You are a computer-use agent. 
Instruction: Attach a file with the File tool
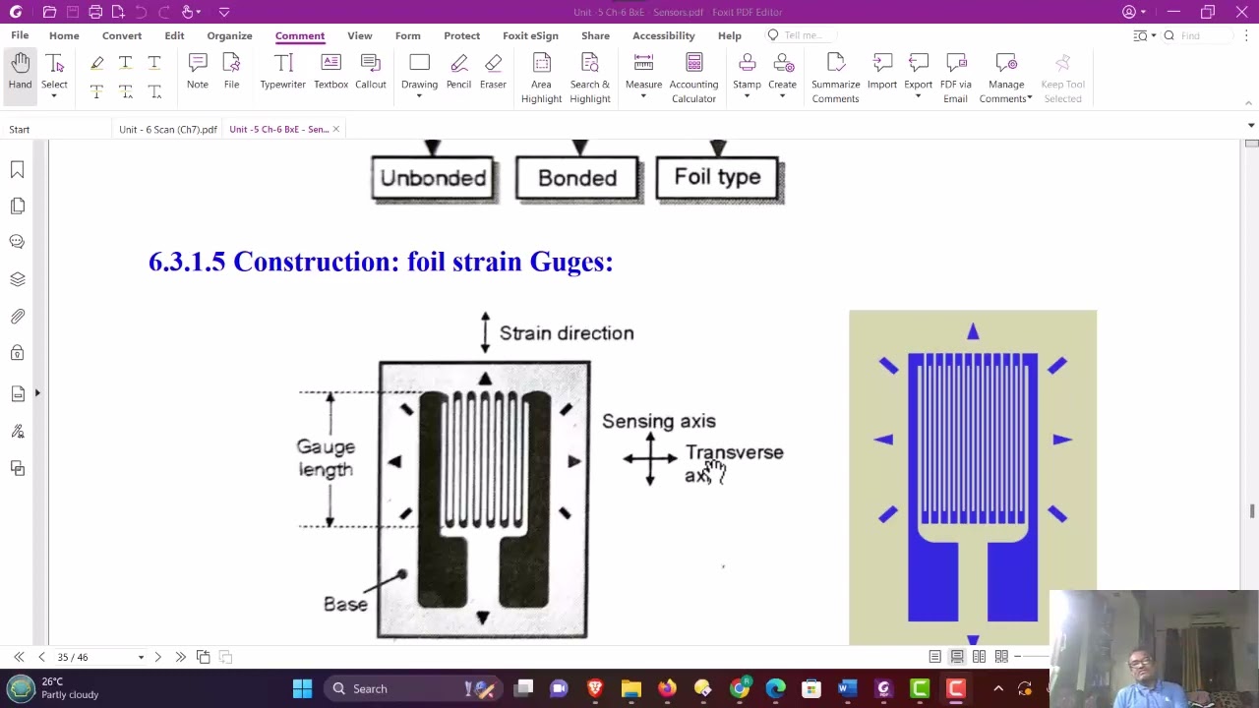point(231,71)
